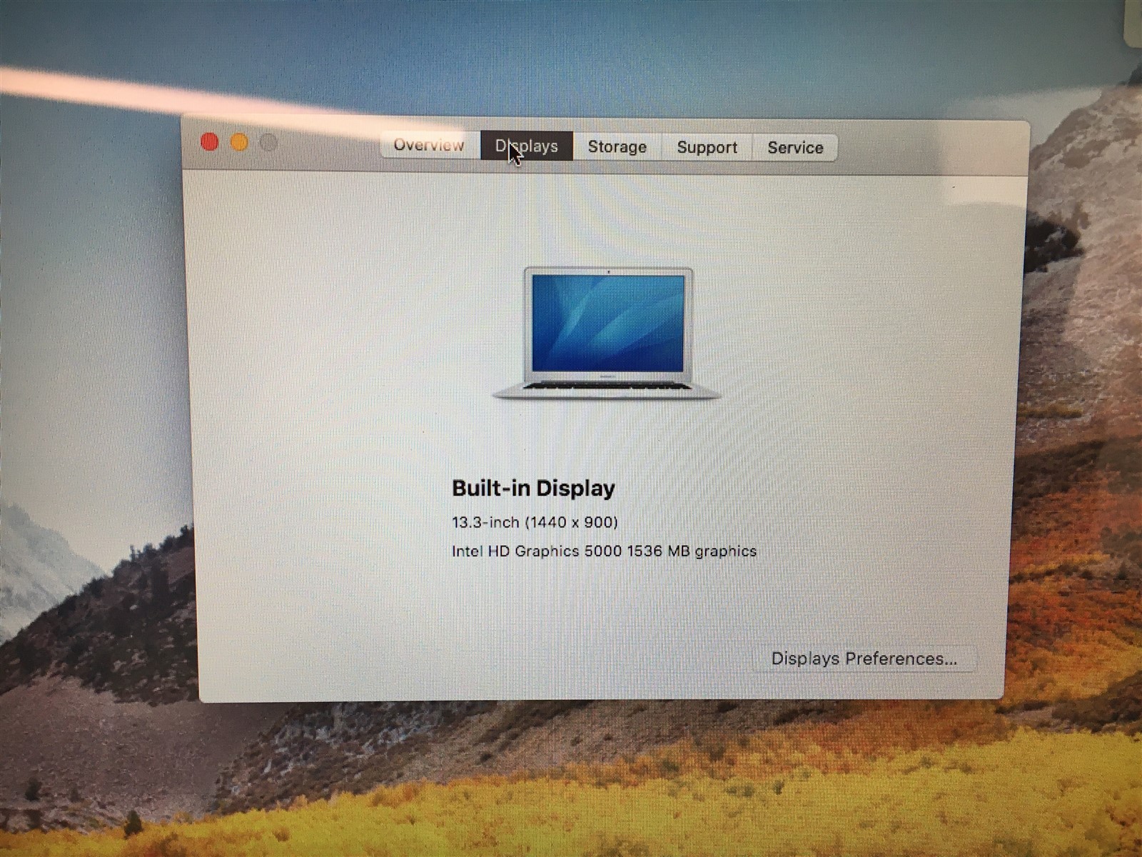Select the Built-in Display heading
1142x857 pixels.
(x=533, y=488)
